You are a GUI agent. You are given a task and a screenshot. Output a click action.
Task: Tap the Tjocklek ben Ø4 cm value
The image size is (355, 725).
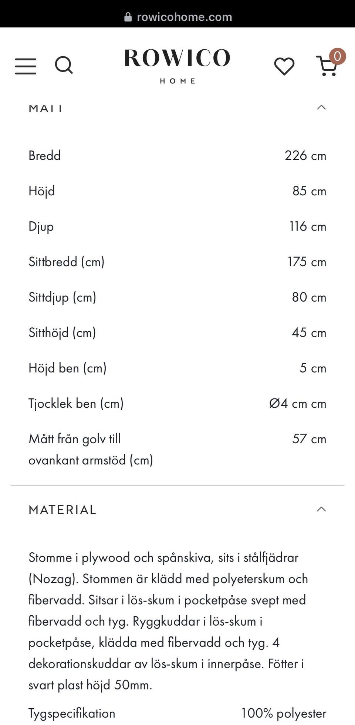[x=298, y=403]
